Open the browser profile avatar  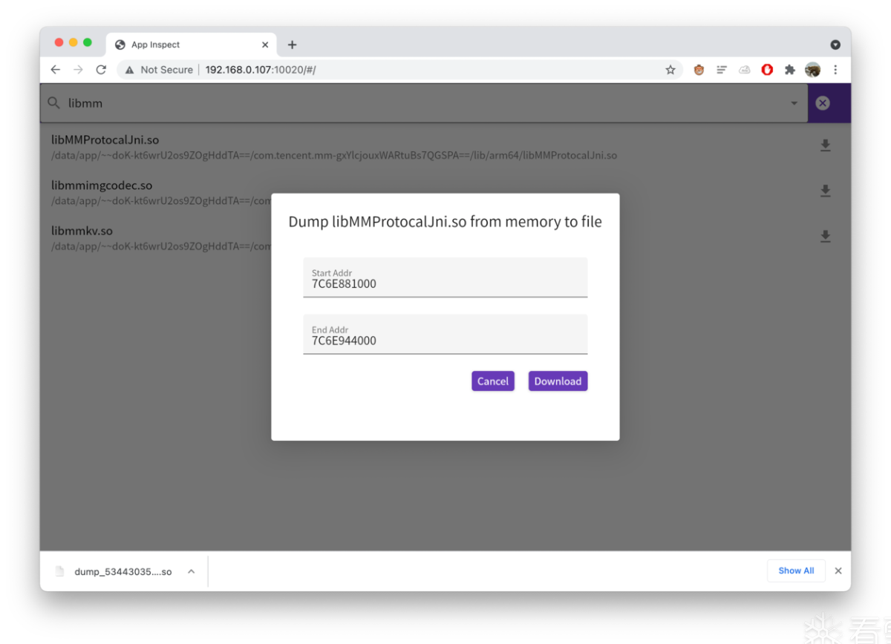pyautogui.click(x=813, y=70)
